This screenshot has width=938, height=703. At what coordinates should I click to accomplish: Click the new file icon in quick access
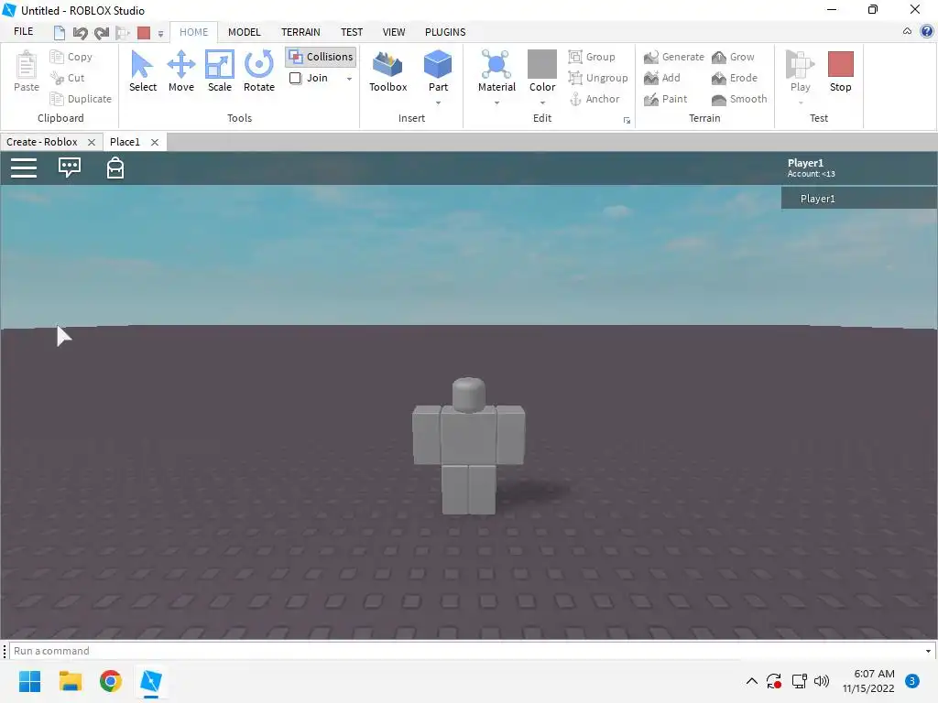pyautogui.click(x=59, y=33)
